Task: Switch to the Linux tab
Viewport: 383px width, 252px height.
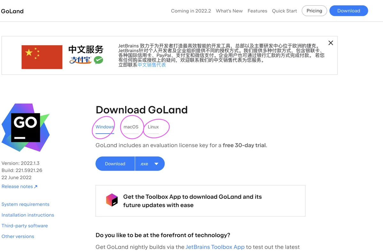Action: point(153,127)
